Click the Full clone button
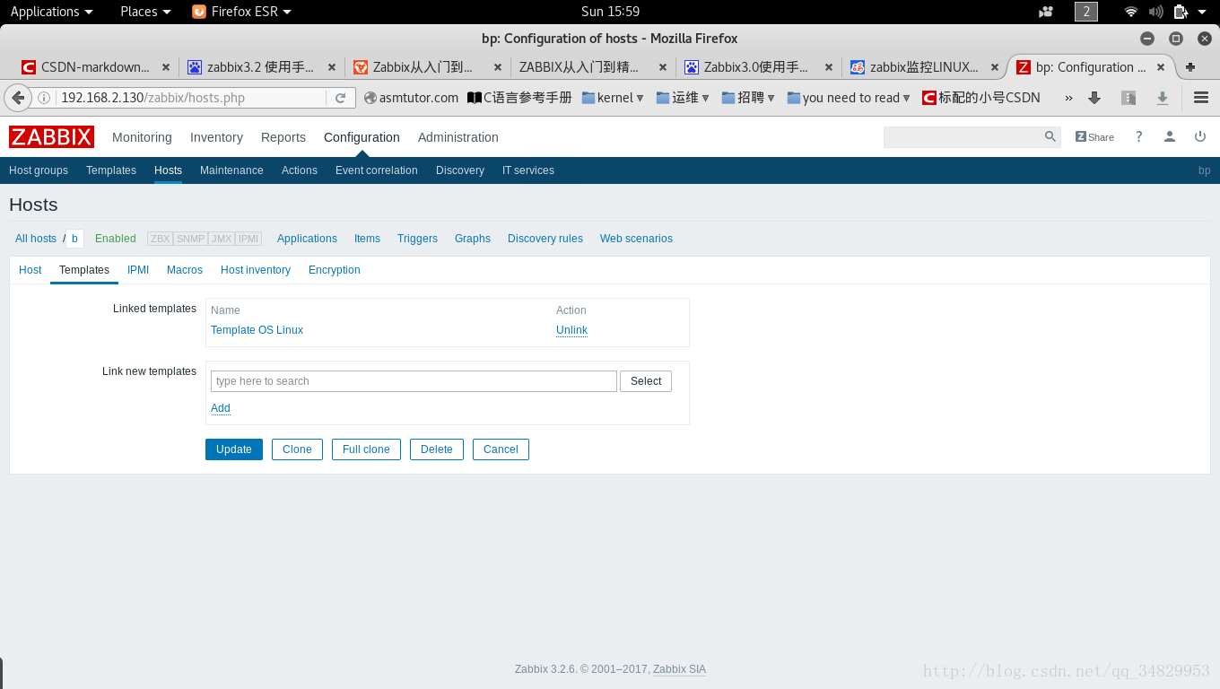This screenshot has width=1220, height=689. [x=366, y=449]
